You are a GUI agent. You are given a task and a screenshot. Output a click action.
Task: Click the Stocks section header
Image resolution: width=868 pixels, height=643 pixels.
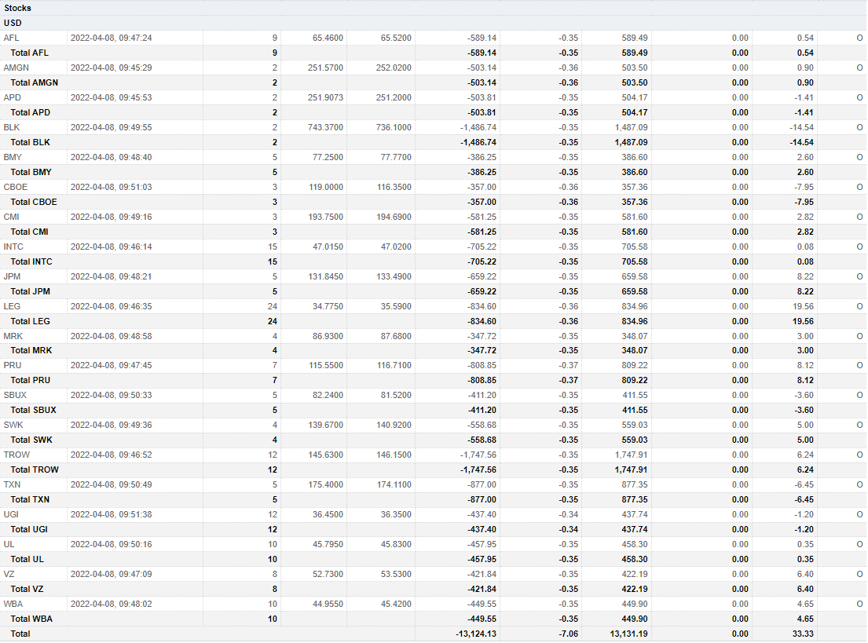click(18, 9)
